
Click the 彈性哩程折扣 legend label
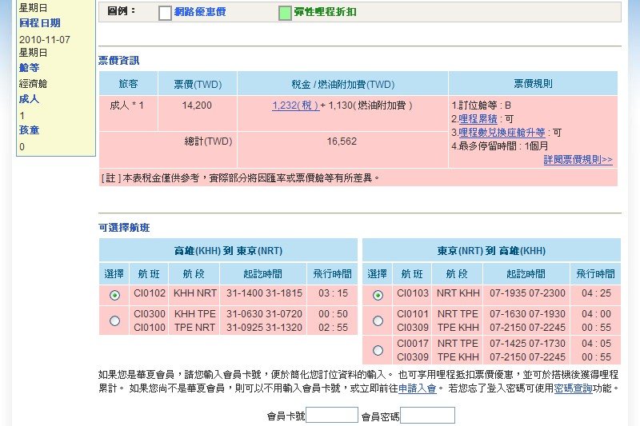(x=325, y=12)
